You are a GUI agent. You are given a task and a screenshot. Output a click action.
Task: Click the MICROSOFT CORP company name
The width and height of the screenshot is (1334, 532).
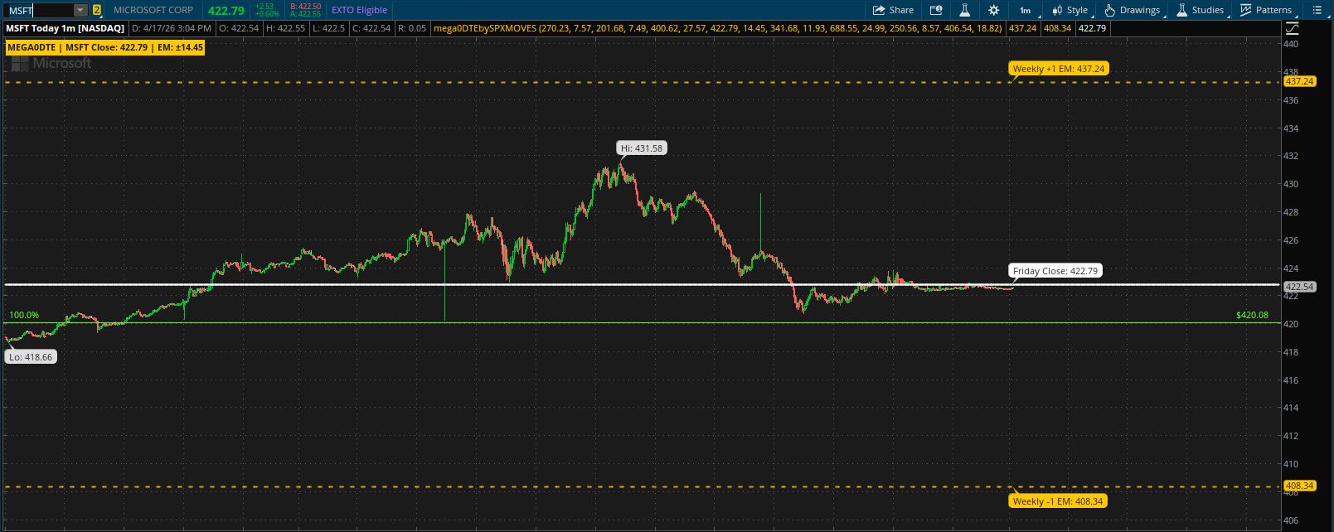(x=153, y=10)
